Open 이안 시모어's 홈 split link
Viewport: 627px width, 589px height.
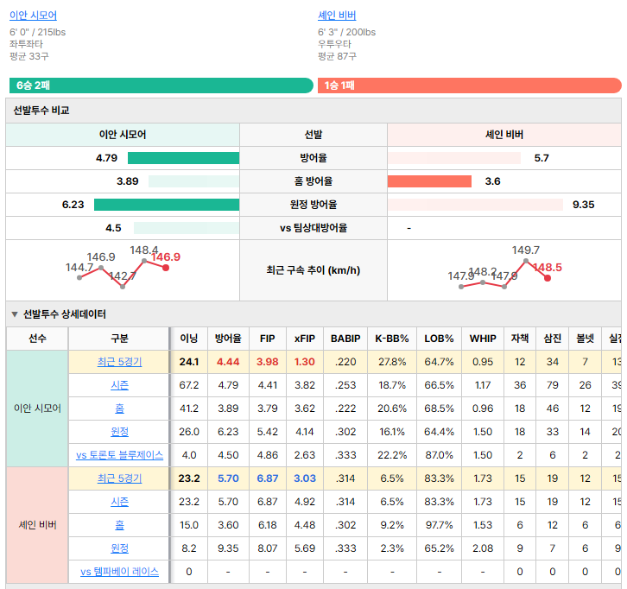click(119, 408)
